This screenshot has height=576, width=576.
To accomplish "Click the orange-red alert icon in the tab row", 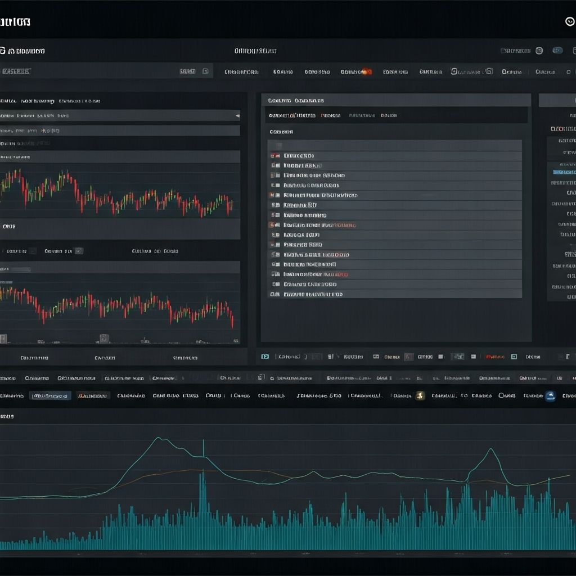I will point(366,71).
